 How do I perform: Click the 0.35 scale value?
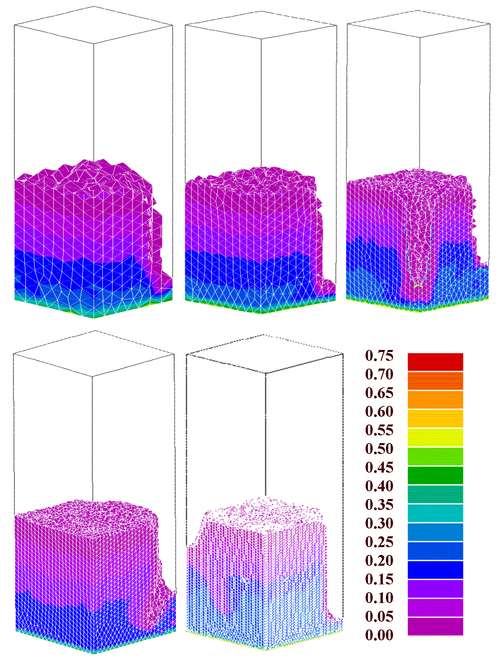coord(379,505)
